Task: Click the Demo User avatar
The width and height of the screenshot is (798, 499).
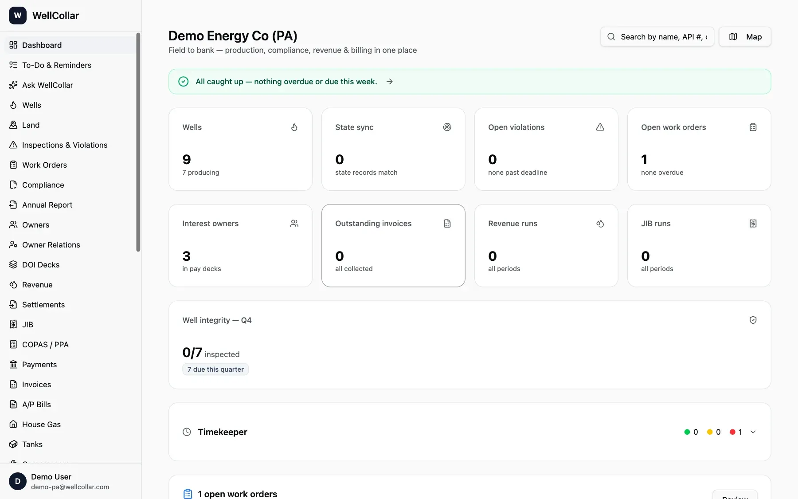Action: click(18, 481)
